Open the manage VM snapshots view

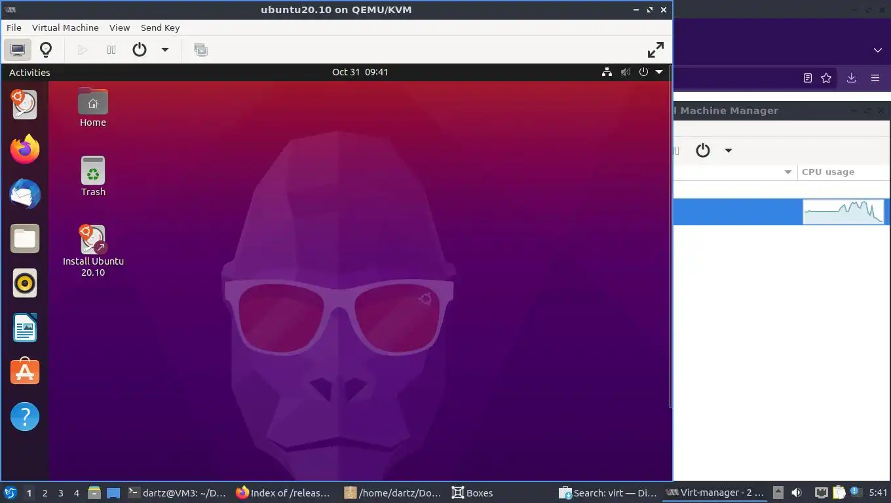200,50
